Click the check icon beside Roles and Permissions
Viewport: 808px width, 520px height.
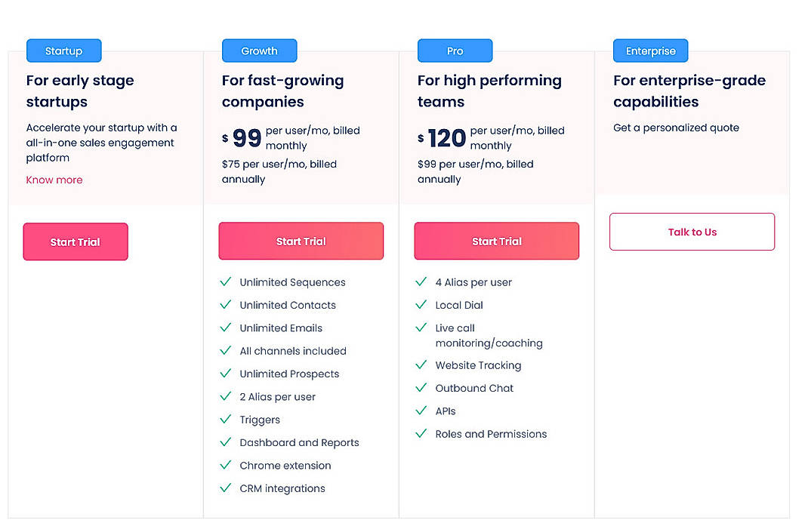point(421,434)
